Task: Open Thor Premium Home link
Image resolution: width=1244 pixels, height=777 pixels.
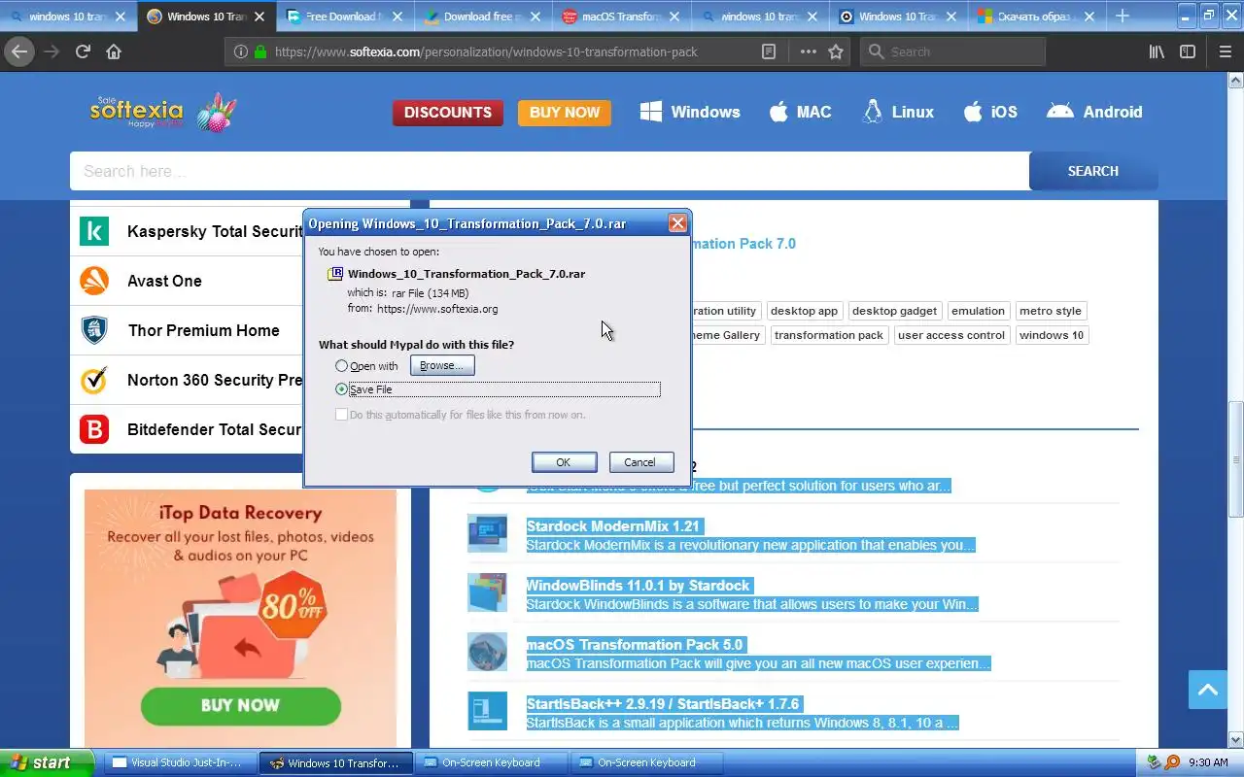Action: pyautogui.click(x=204, y=330)
